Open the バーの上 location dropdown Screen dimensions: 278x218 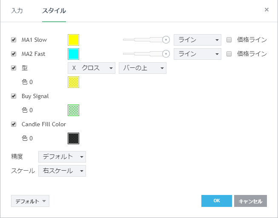point(142,68)
